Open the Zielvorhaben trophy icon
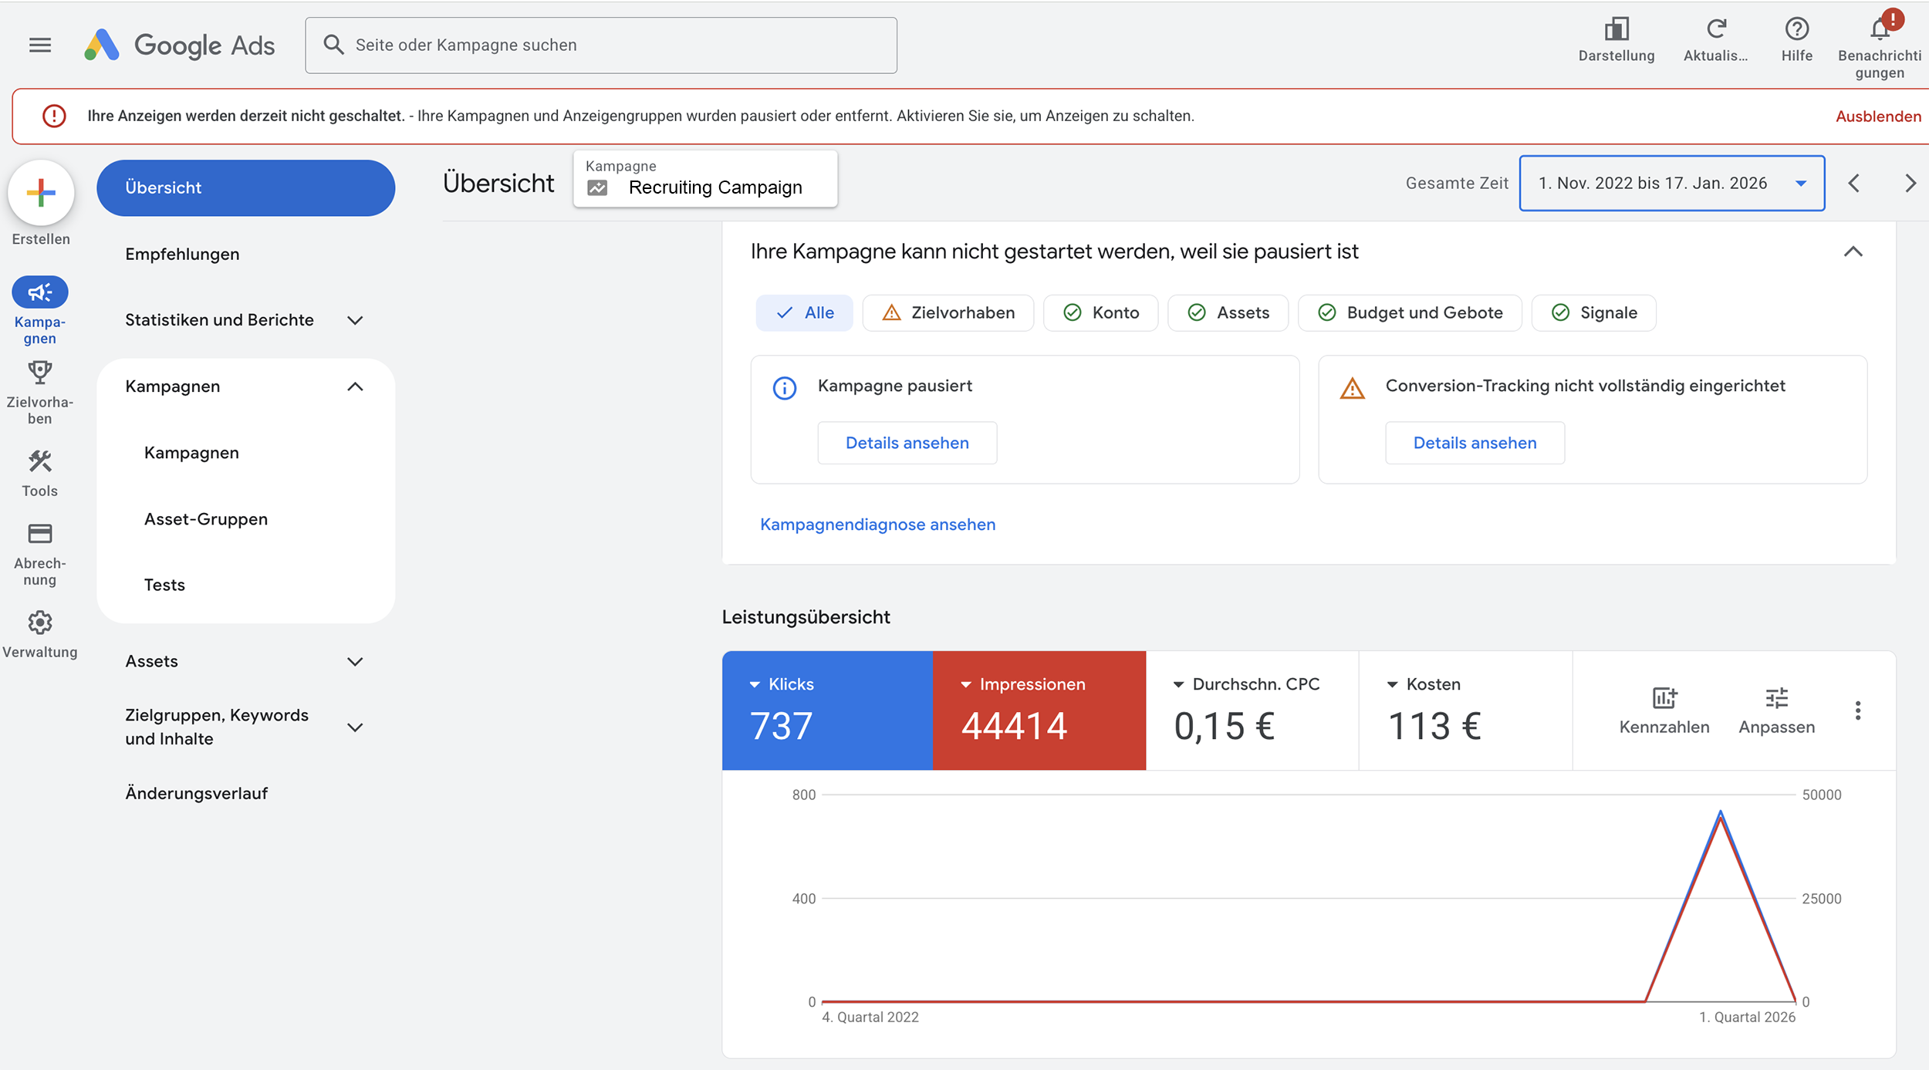Viewport: 1929px width, 1070px height. pyautogui.click(x=39, y=373)
